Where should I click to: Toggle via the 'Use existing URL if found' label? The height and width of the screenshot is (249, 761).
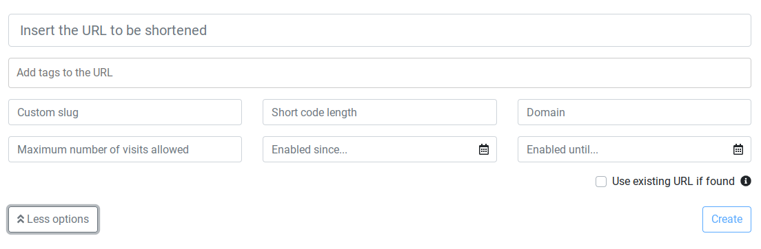(673, 181)
